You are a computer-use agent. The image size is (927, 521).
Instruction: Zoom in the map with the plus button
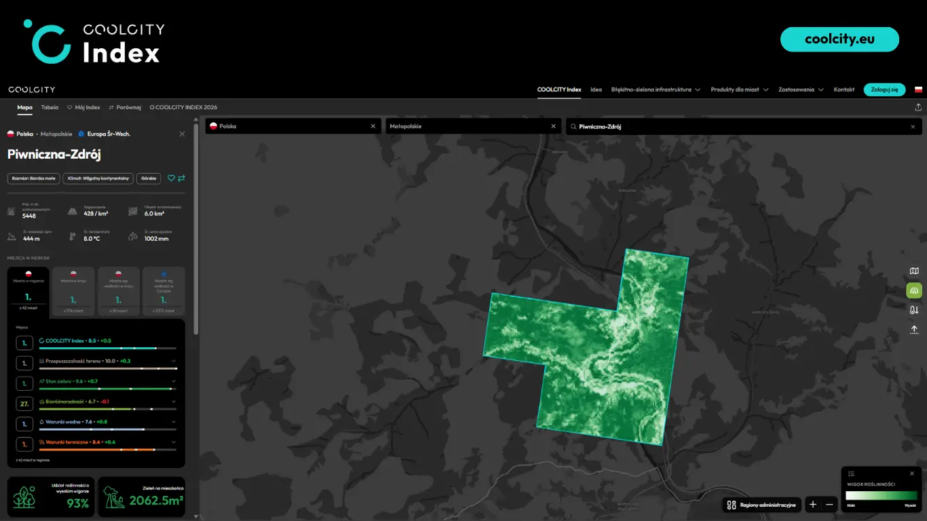813,505
